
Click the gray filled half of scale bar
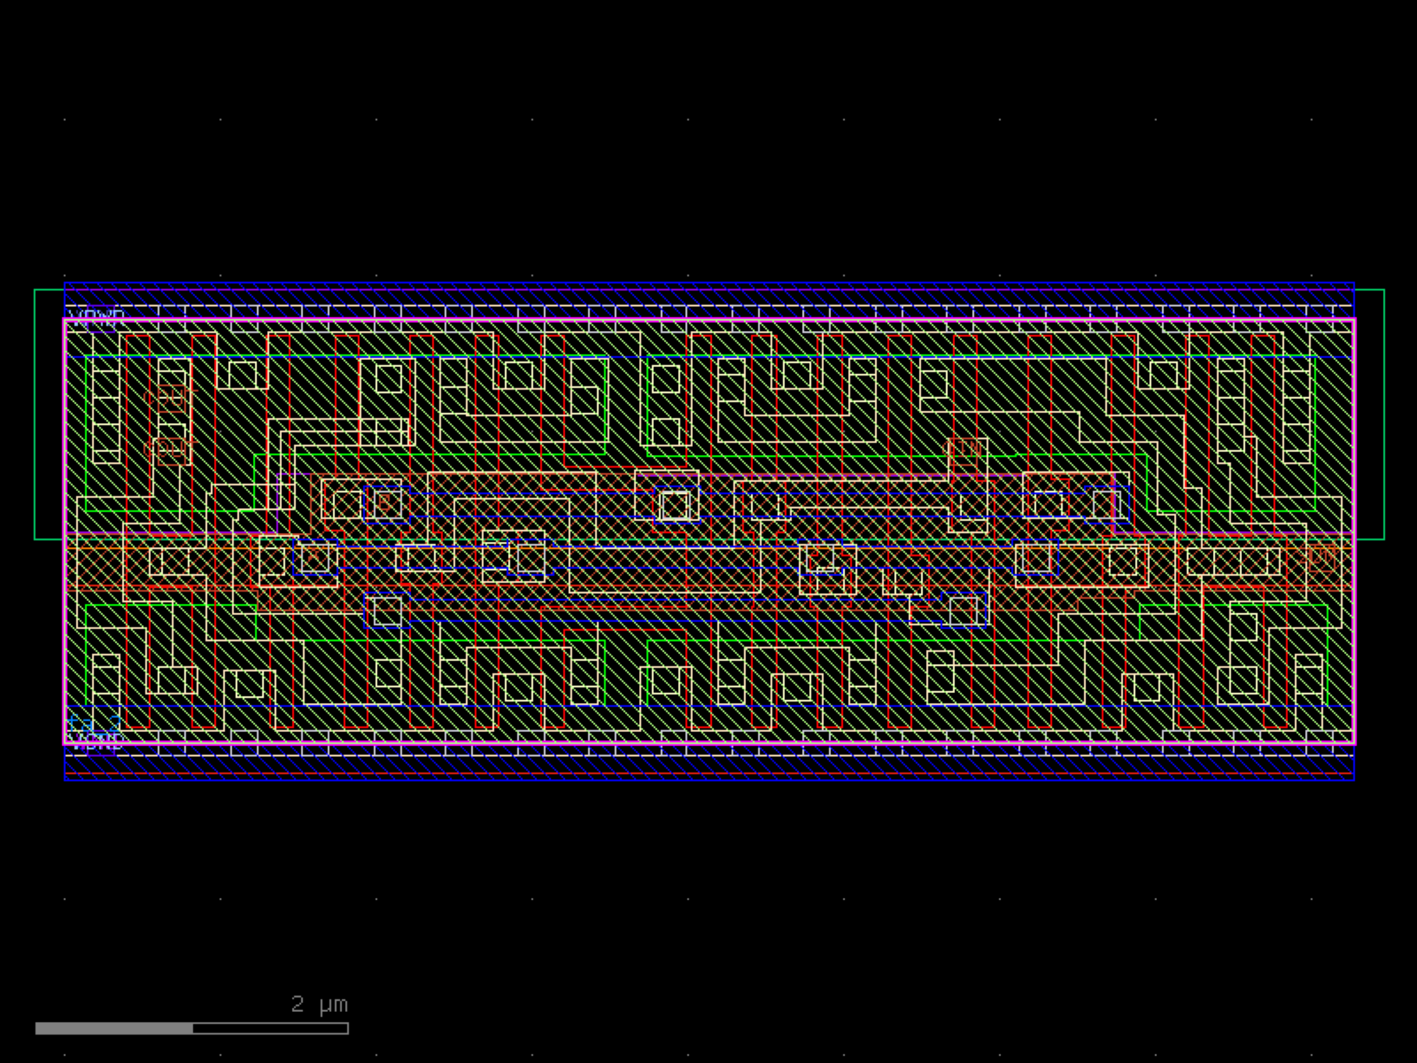[x=114, y=1028]
